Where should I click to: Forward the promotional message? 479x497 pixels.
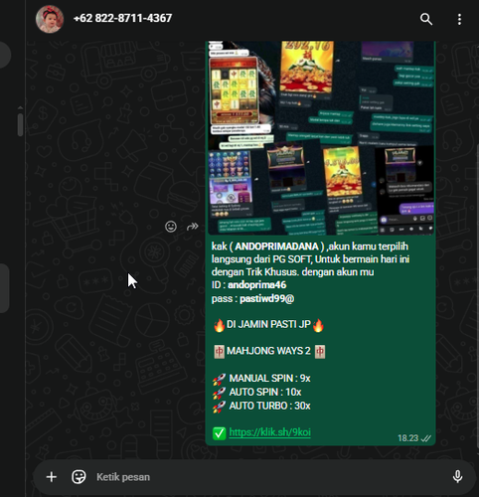click(x=193, y=227)
